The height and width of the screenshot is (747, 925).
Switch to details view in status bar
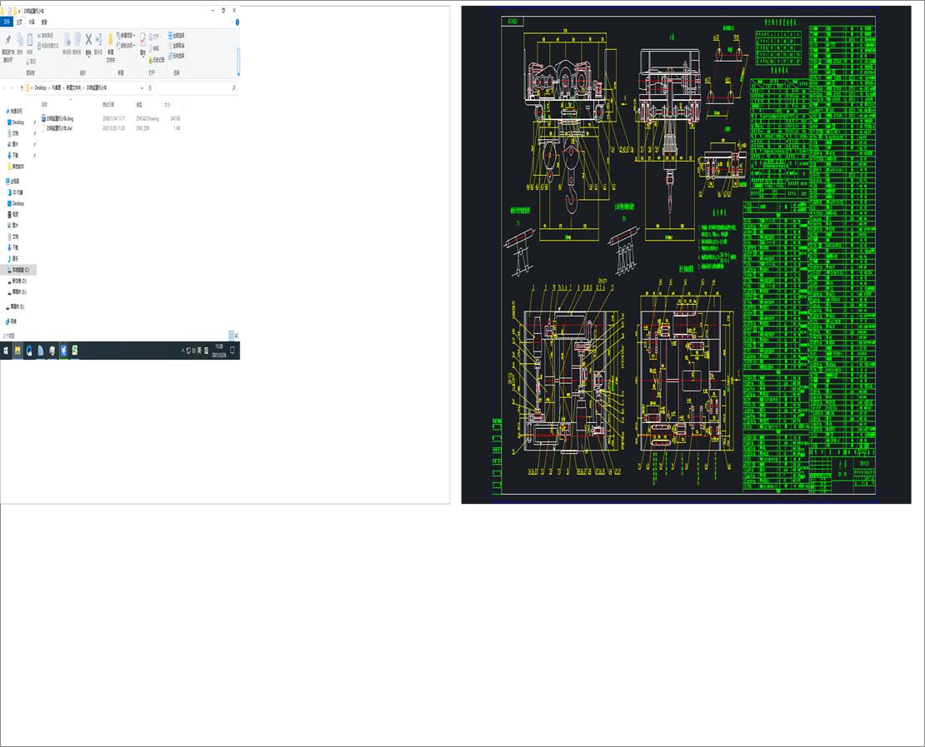tap(231, 336)
